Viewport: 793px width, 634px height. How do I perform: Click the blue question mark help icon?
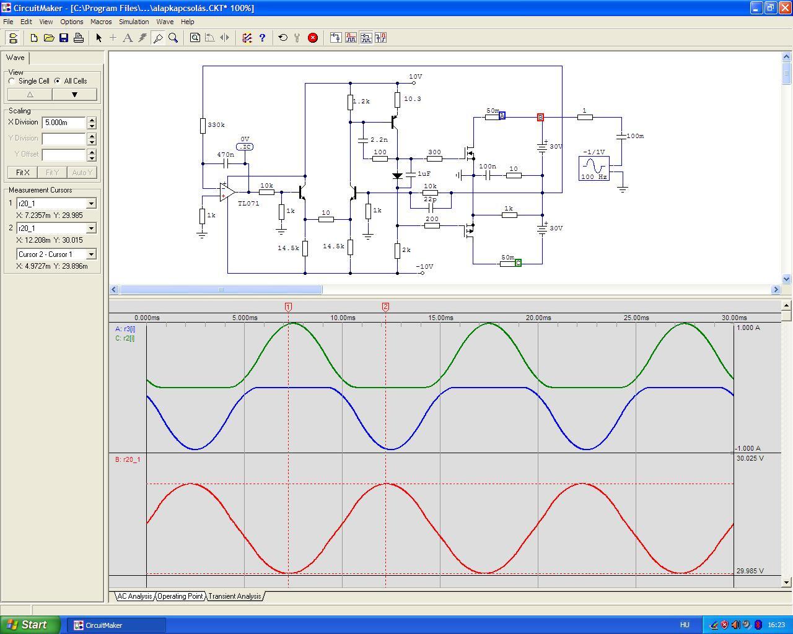point(262,38)
